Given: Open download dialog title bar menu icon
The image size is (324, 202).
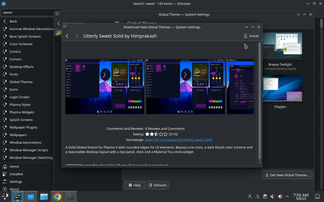Looking at the screenshot, I should pyautogui.click(x=65, y=27).
